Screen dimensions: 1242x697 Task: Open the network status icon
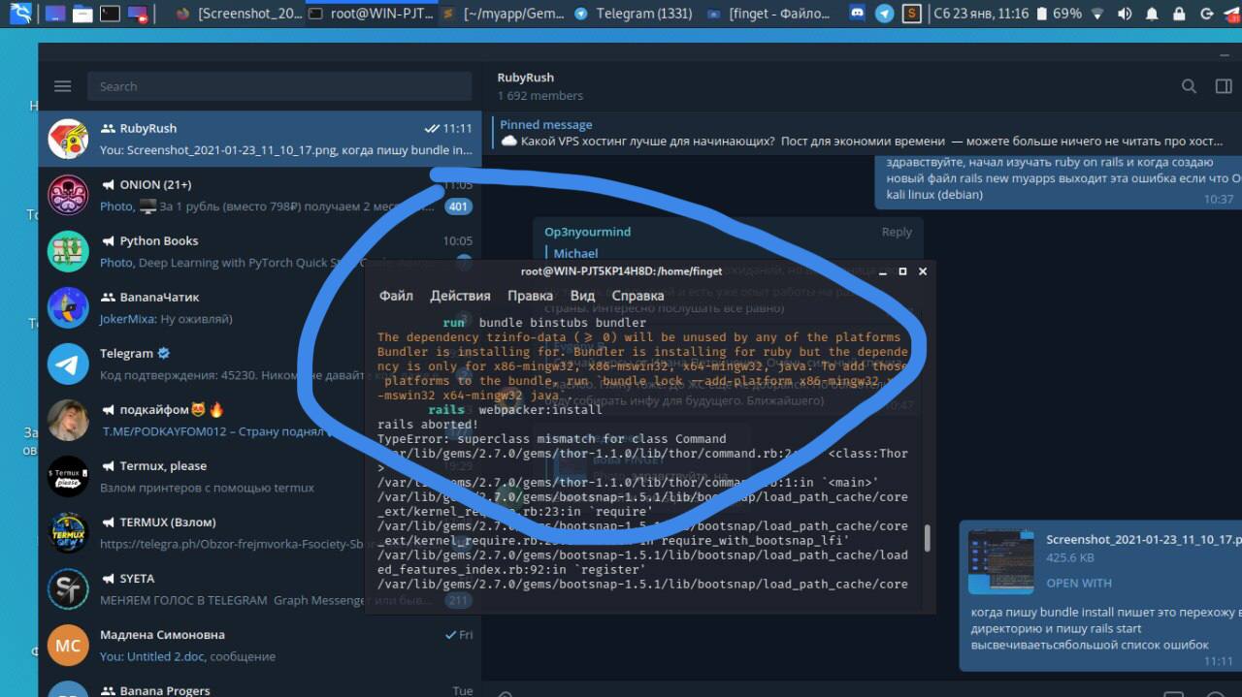point(1096,14)
